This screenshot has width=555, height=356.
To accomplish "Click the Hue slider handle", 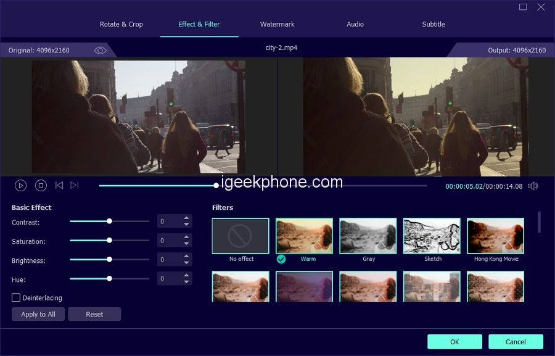I will pos(109,279).
